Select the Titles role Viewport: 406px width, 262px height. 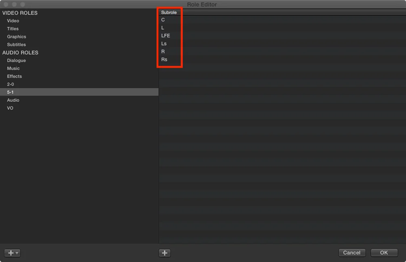[79, 29]
